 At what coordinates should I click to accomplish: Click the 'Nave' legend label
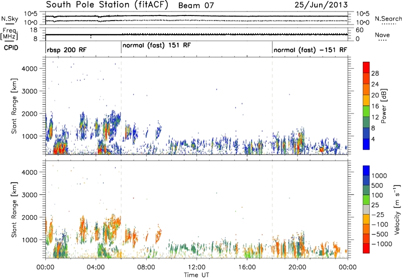(382, 35)
